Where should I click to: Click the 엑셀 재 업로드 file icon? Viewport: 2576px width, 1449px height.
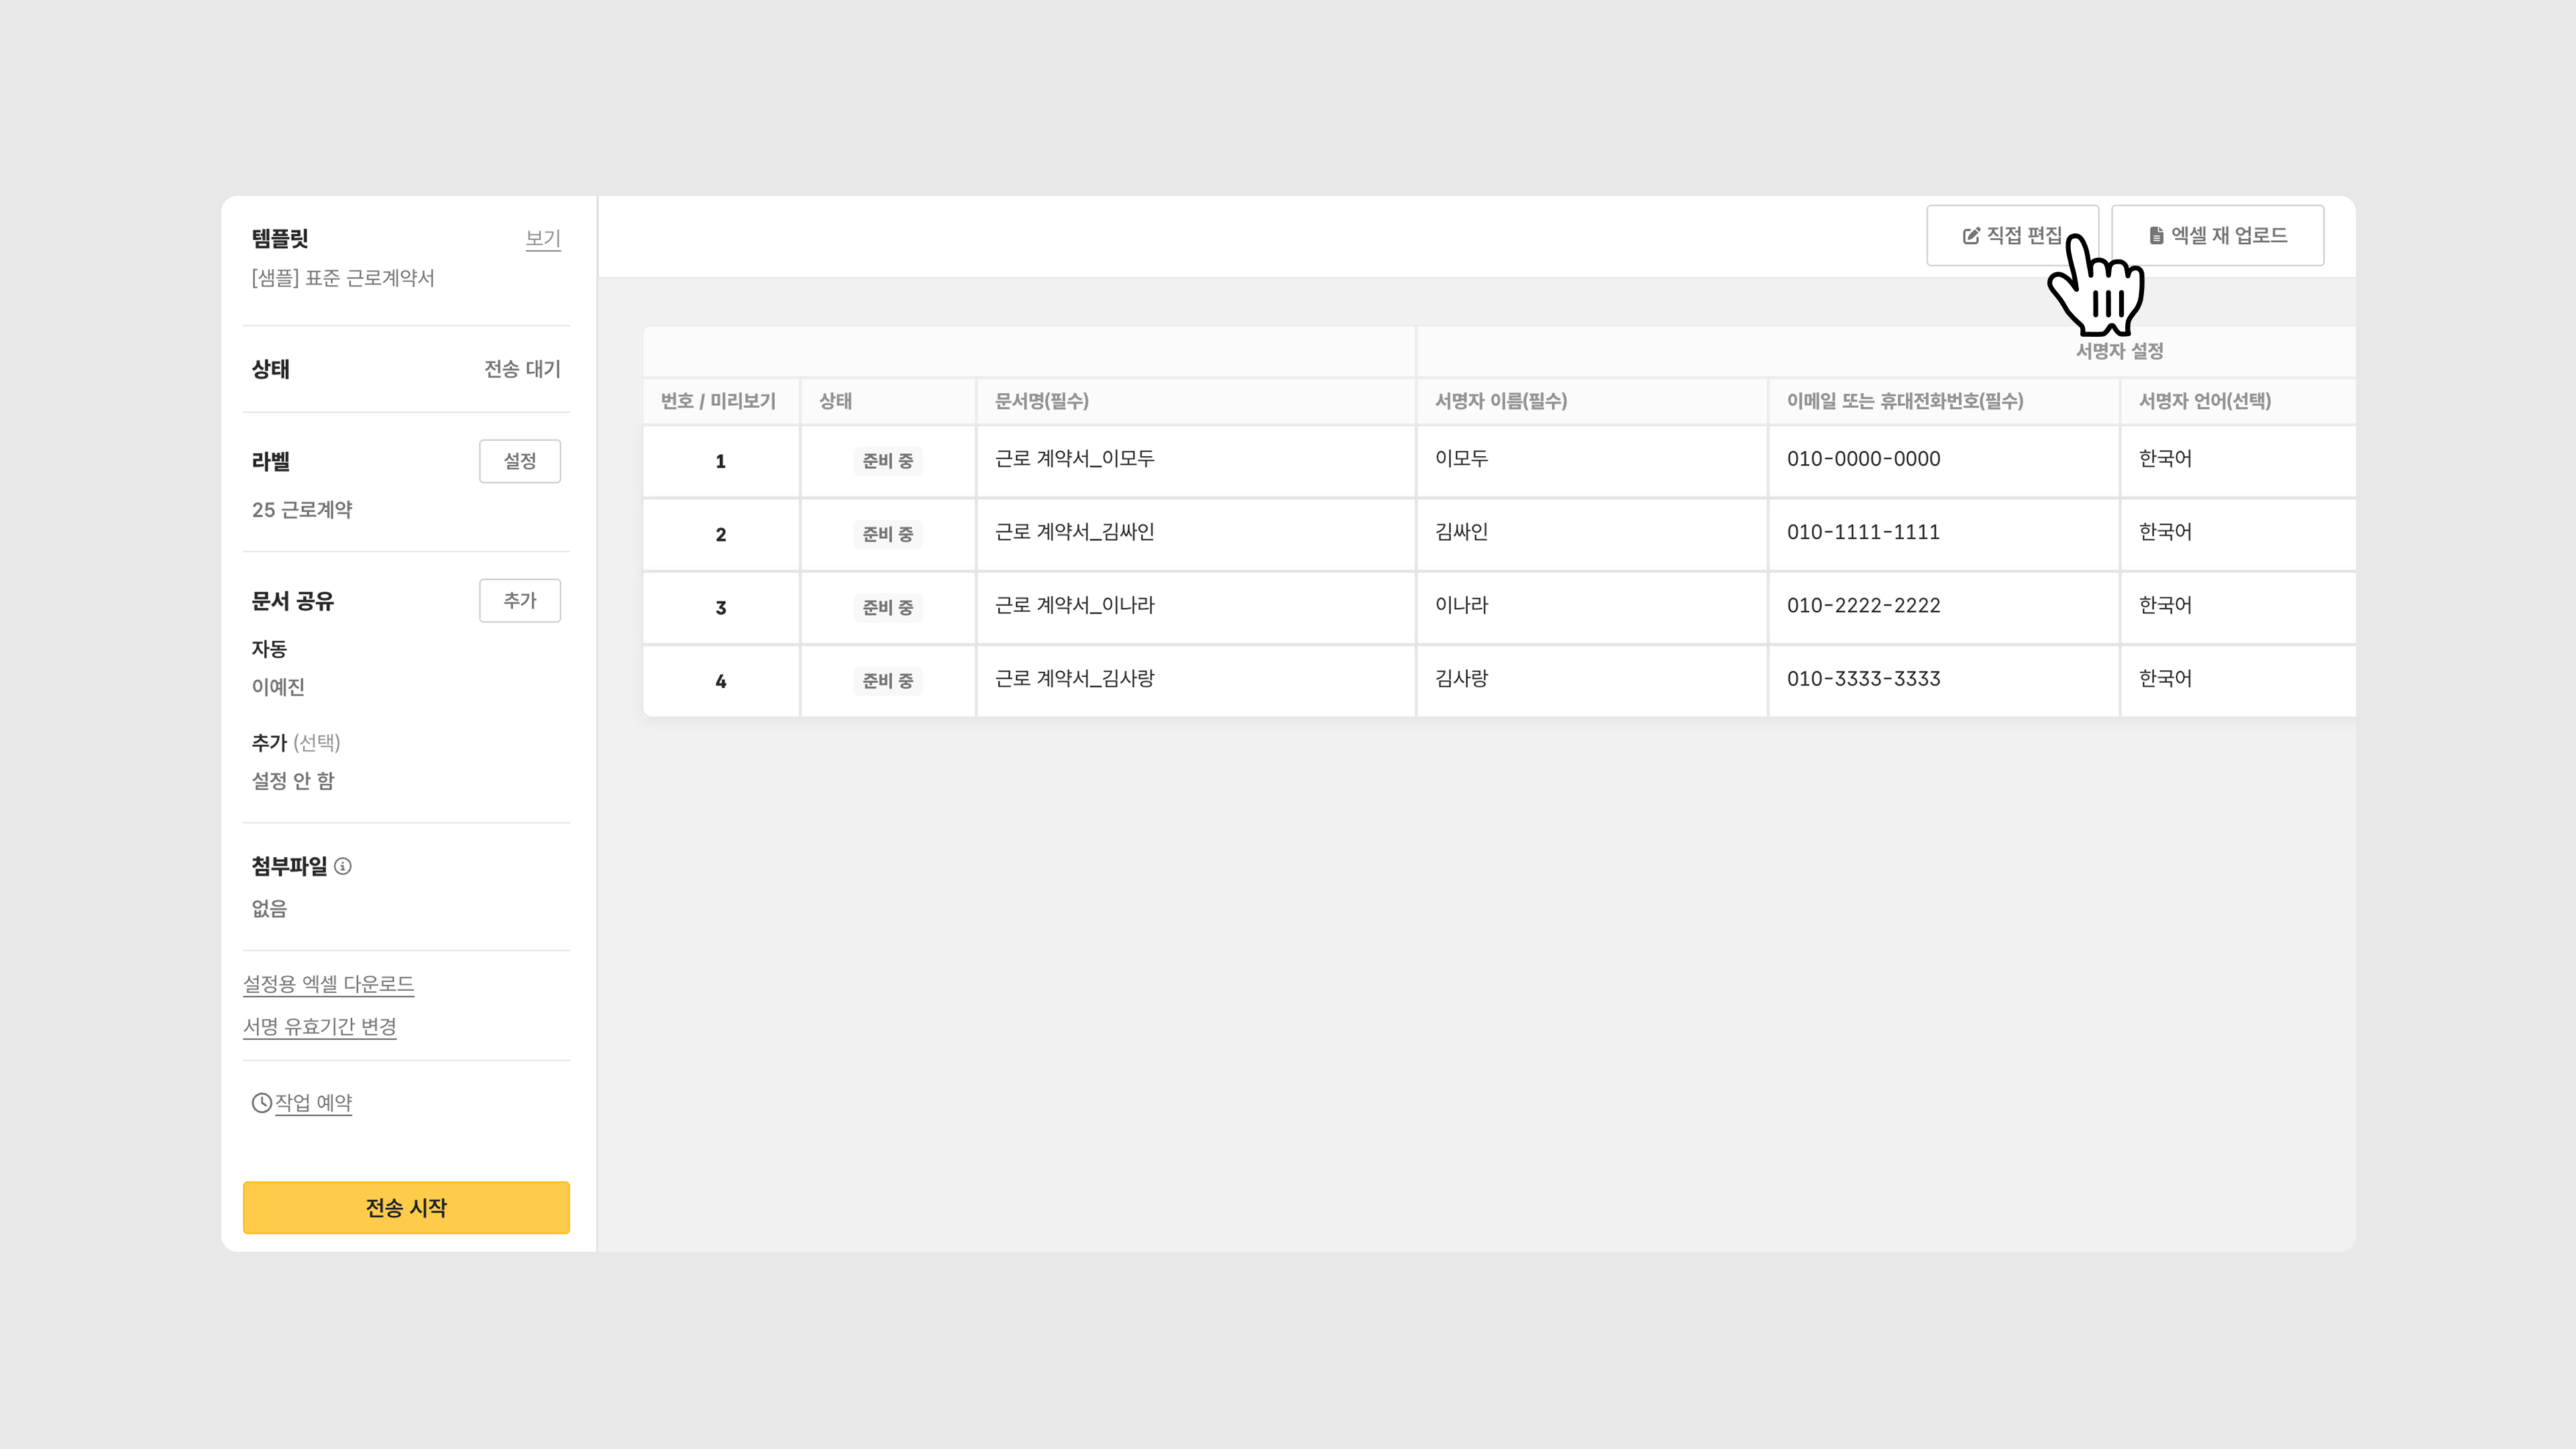pyautogui.click(x=2156, y=236)
